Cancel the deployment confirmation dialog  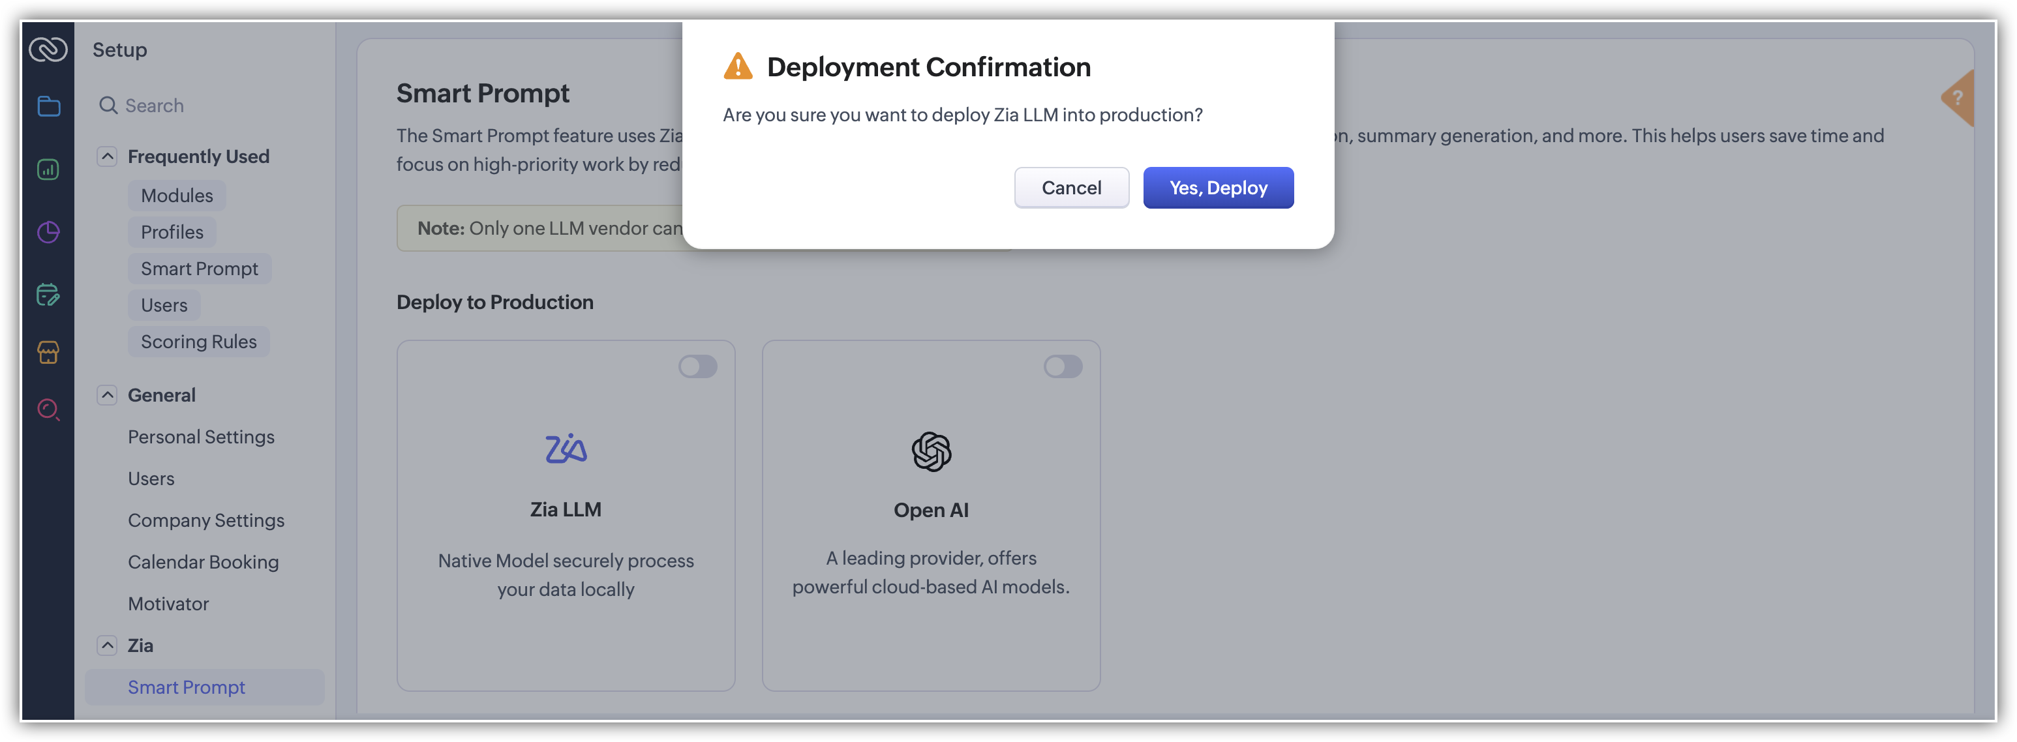click(1071, 188)
